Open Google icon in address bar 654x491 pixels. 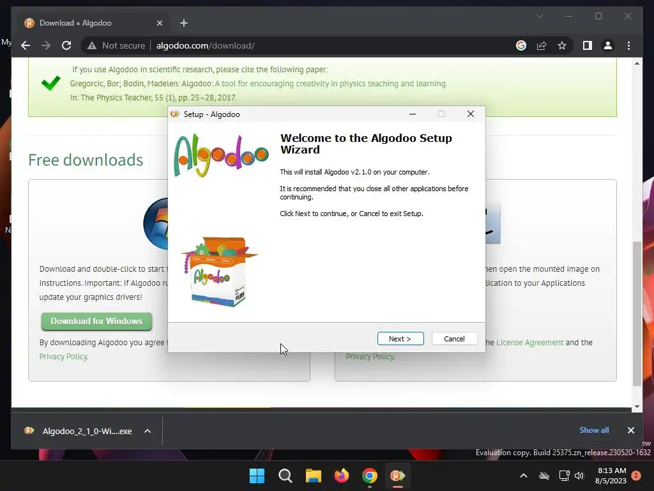tap(521, 45)
